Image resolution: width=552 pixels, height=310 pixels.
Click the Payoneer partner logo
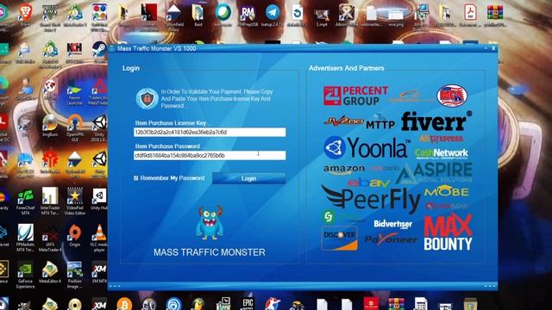(391, 239)
